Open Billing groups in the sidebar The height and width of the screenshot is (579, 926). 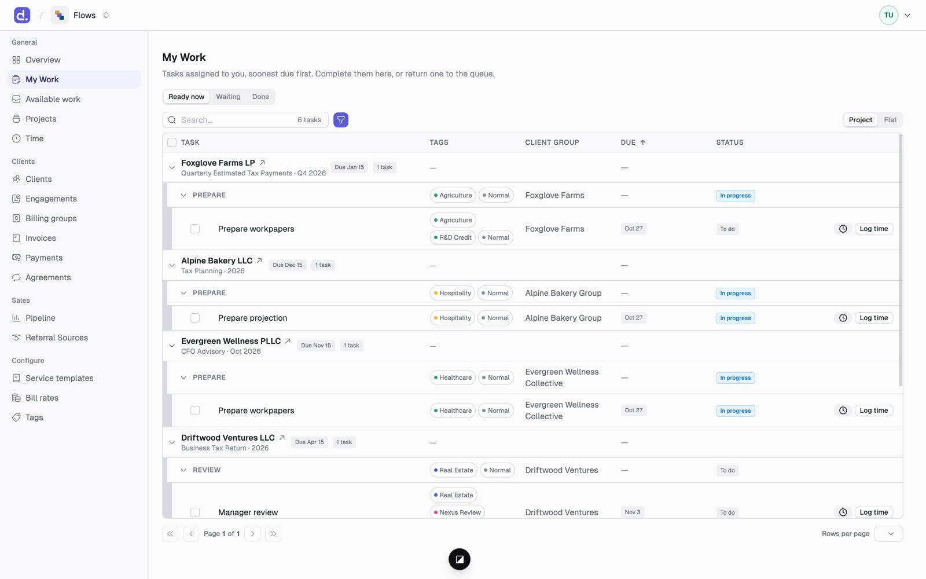[74, 218]
